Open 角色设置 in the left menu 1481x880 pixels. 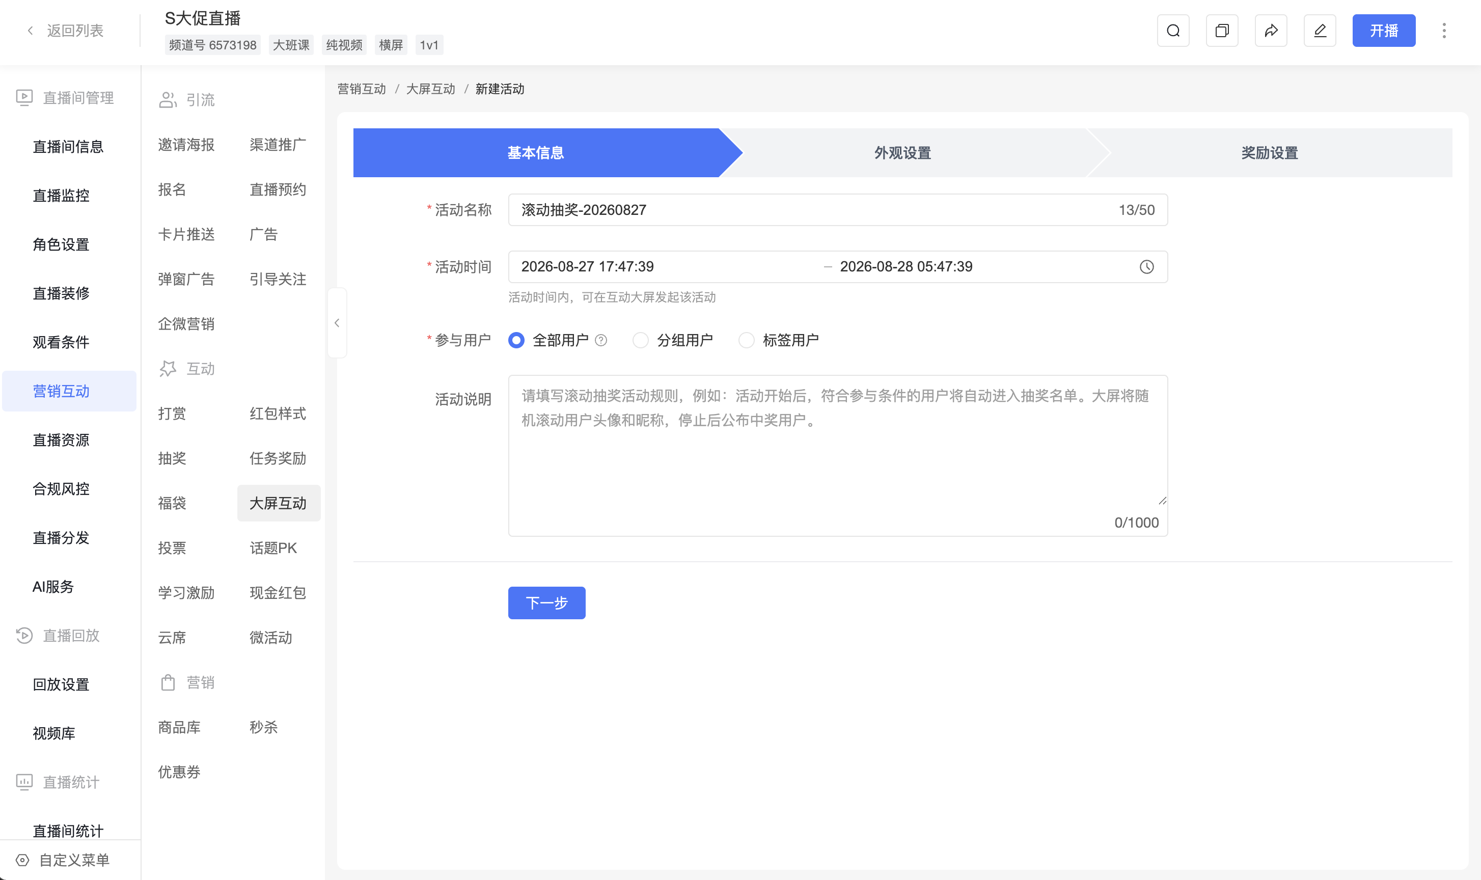(x=61, y=244)
